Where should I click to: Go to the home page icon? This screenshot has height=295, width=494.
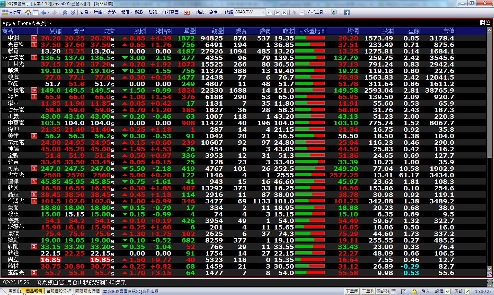28,12
